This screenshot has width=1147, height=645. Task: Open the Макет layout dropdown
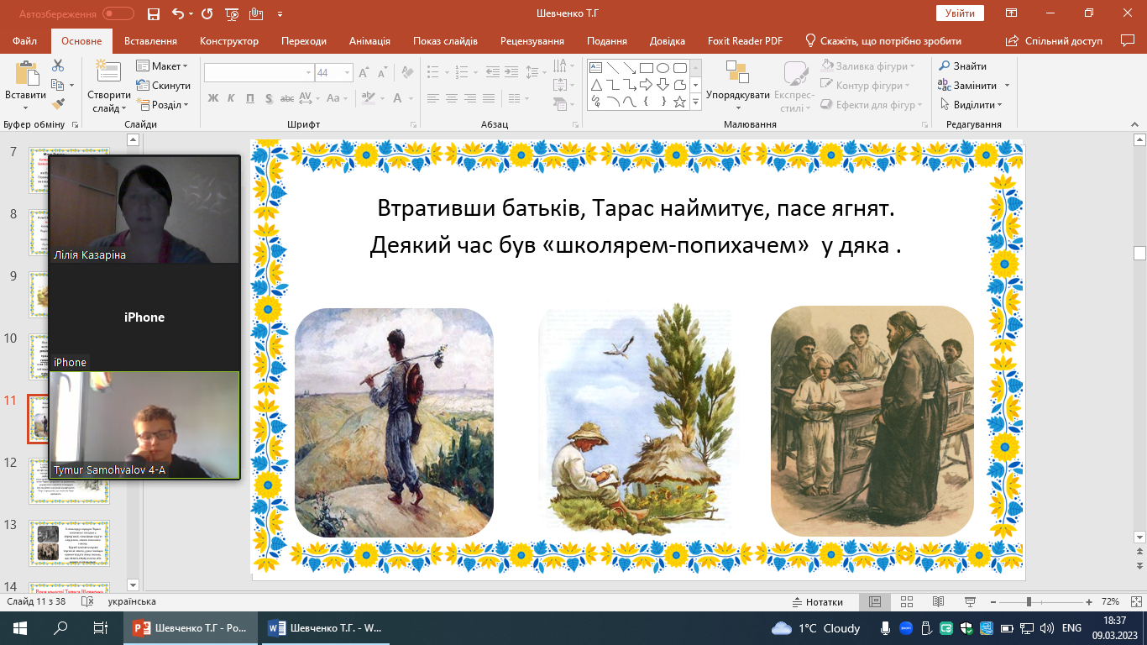pyautogui.click(x=163, y=66)
